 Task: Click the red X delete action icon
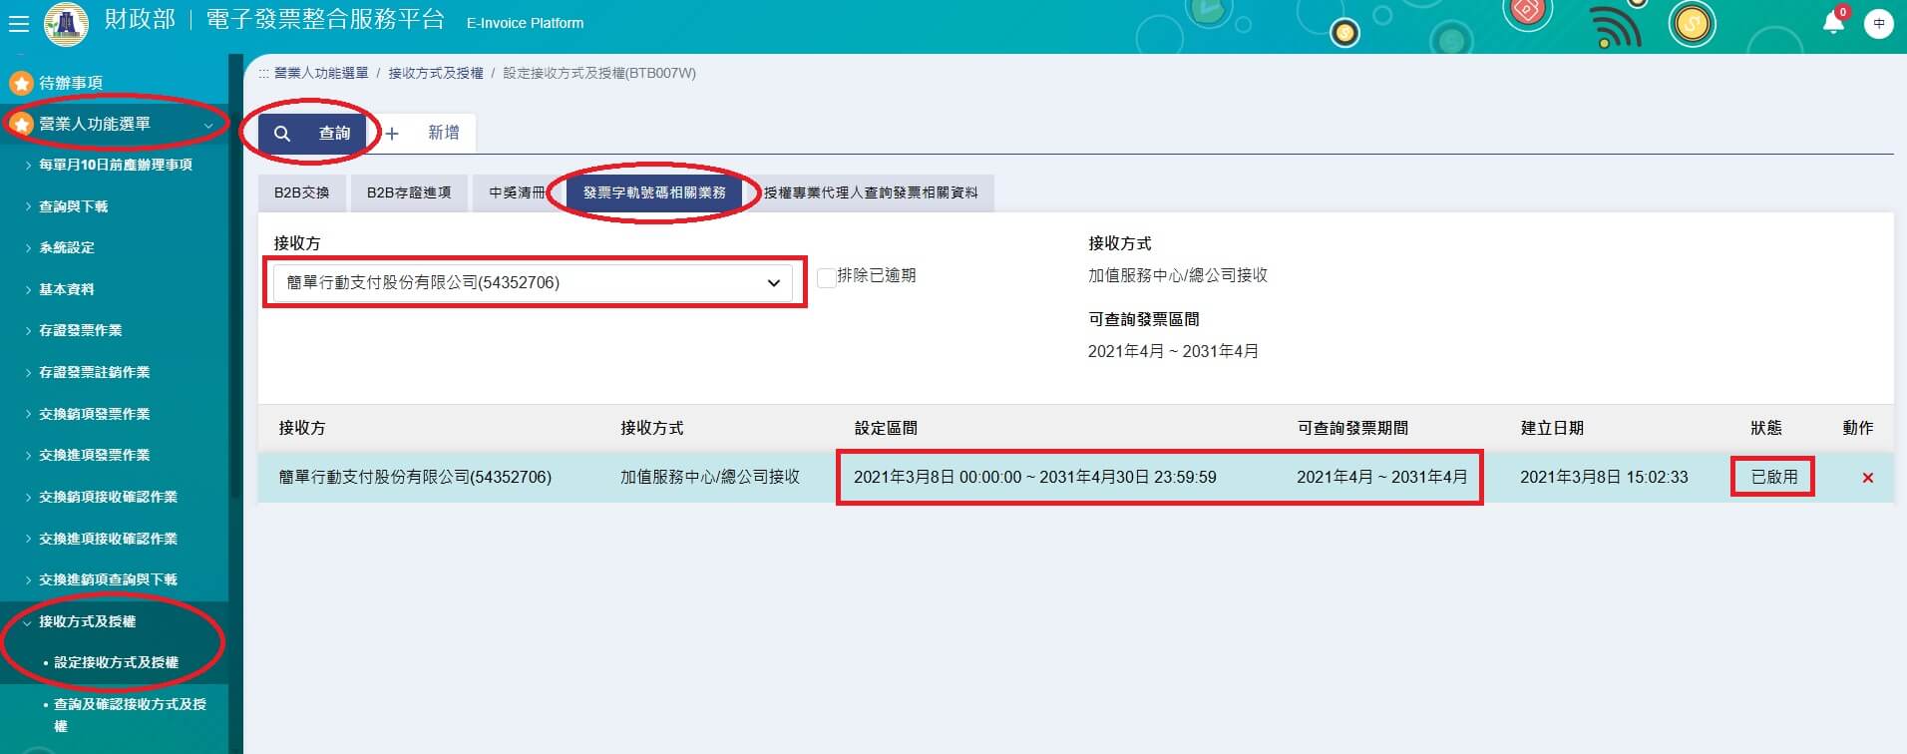pos(1867,478)
